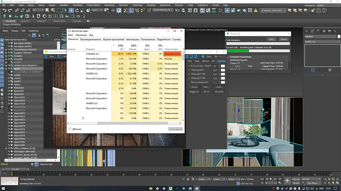Expand the office_workplace_24_full tree item
This screenshot has height=191, width=341.
[x=6, y=148]
